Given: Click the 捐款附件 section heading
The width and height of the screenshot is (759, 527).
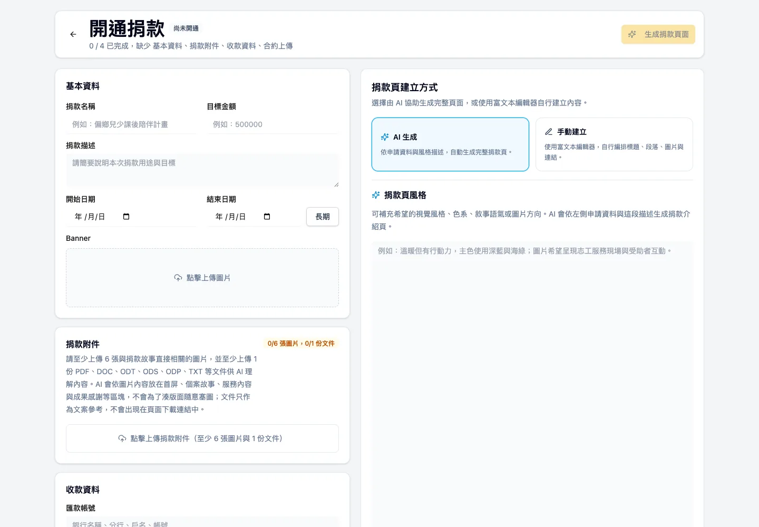Looking at the screenshot, I should pos(83,344).
